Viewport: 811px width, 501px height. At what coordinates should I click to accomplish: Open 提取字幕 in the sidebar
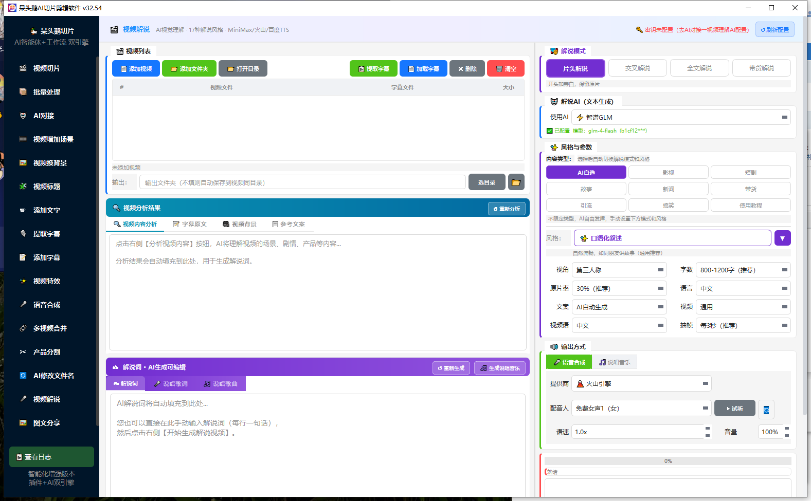[x=46, y=234]
